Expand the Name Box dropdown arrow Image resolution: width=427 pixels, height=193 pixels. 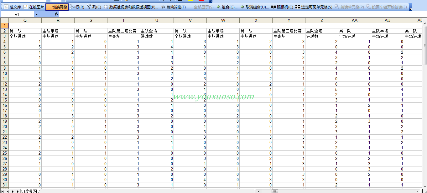coord(37,14)
